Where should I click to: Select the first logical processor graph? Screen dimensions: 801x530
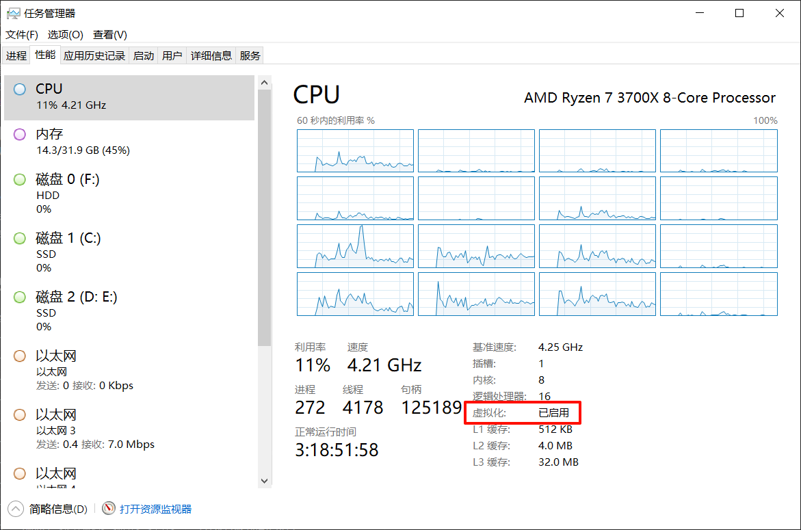(355, 150)
